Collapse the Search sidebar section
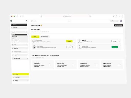131x98 pixels. pos(26,32)
